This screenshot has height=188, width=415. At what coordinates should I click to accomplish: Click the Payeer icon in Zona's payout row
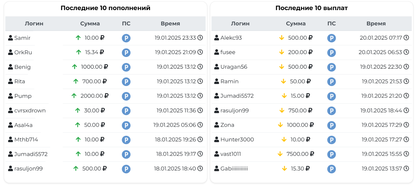tap(331, 125)
